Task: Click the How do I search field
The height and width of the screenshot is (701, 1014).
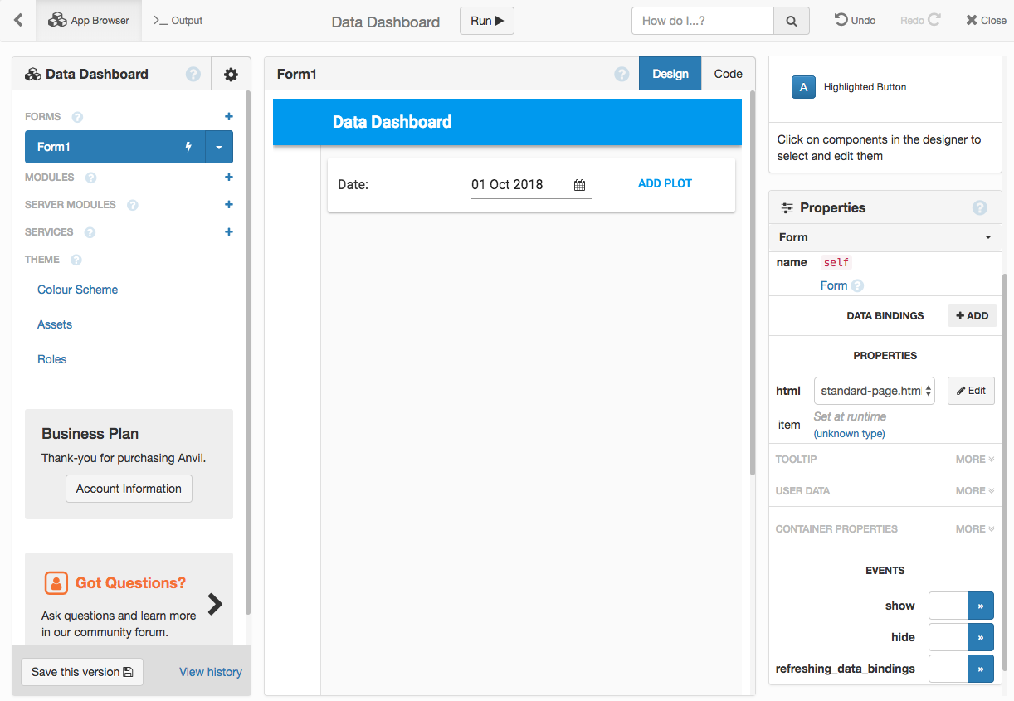Action: tap(703, 21)
